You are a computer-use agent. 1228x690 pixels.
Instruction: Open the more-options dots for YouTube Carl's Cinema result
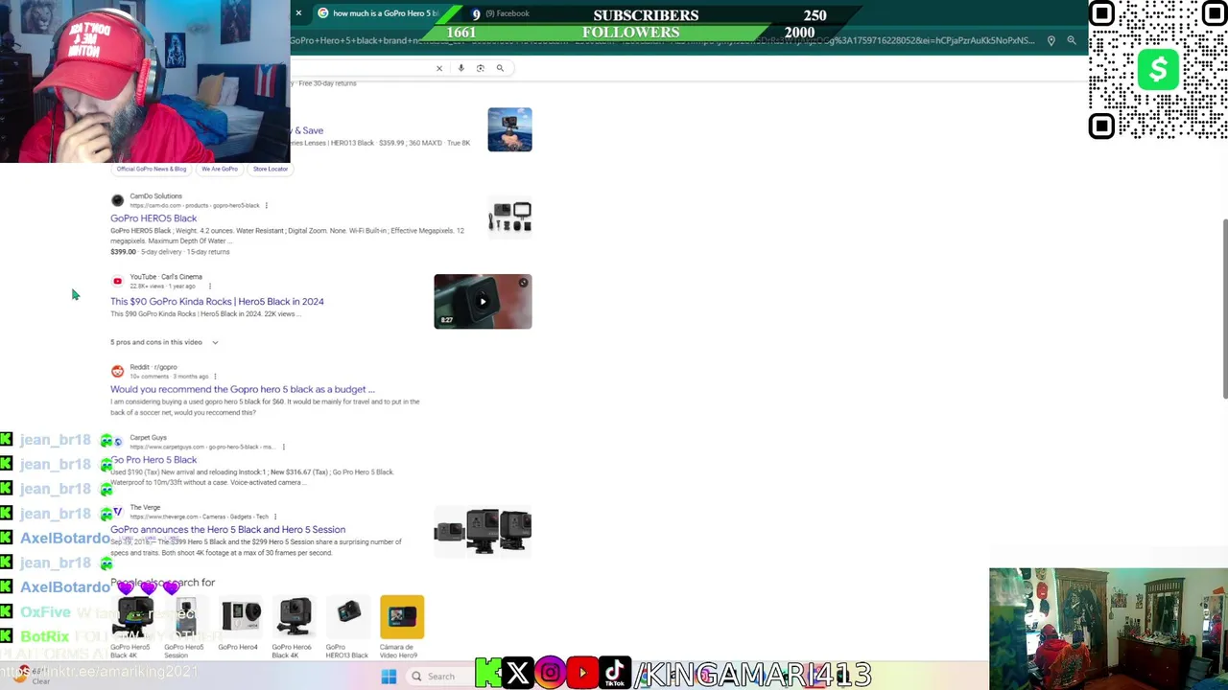(x=209, y=286)
